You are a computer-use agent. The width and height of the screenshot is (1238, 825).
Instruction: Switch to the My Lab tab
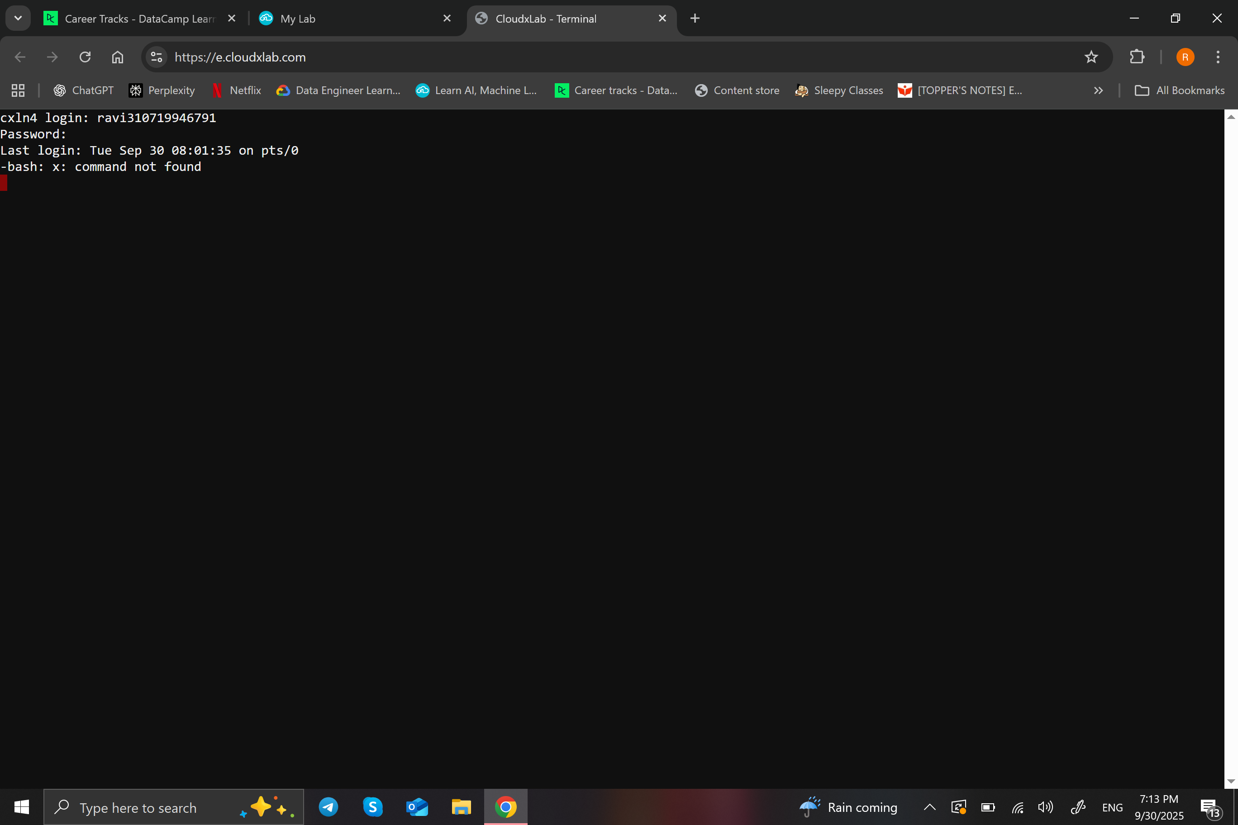tap(298, 19)
